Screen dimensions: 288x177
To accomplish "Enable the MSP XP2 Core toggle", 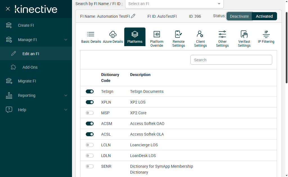I will tap(90, 113).
